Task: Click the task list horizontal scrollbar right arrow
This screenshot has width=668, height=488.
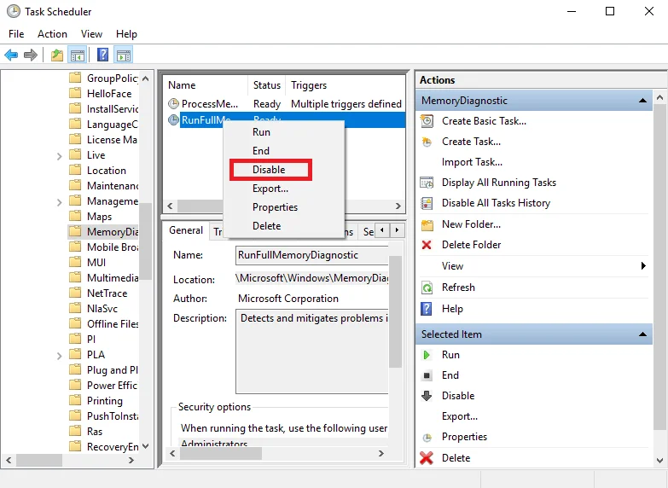Action: (398, 206)
